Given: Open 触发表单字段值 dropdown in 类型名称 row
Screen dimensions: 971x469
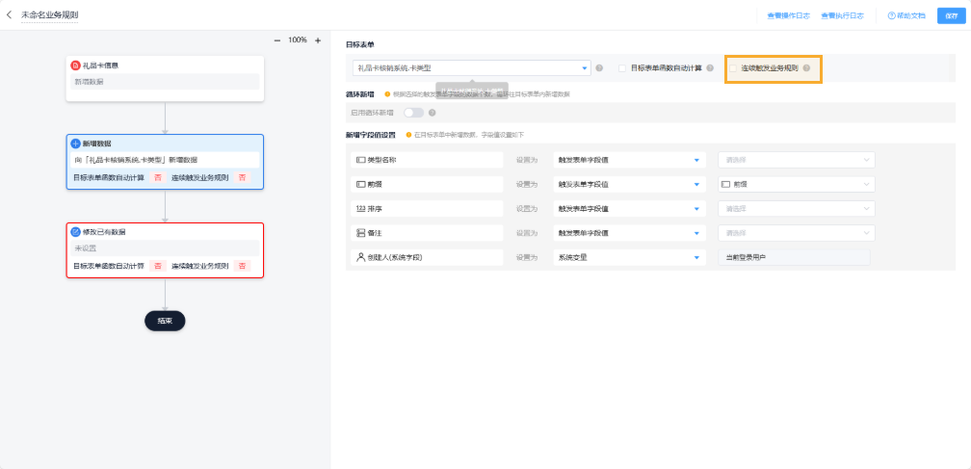Looking at the screenshot, I should (630, 160).
